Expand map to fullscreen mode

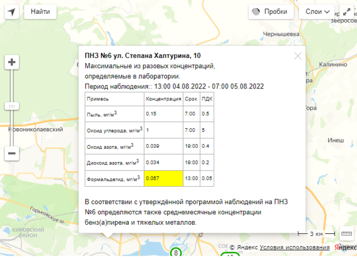pyautogui.click(x=347, y=11)
